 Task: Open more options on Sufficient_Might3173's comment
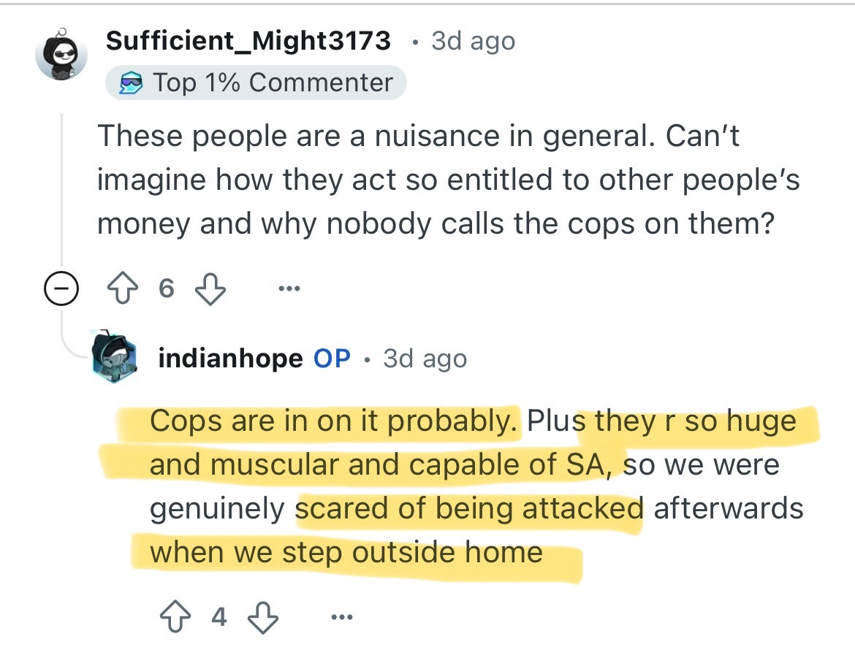(x=289, y=290)
